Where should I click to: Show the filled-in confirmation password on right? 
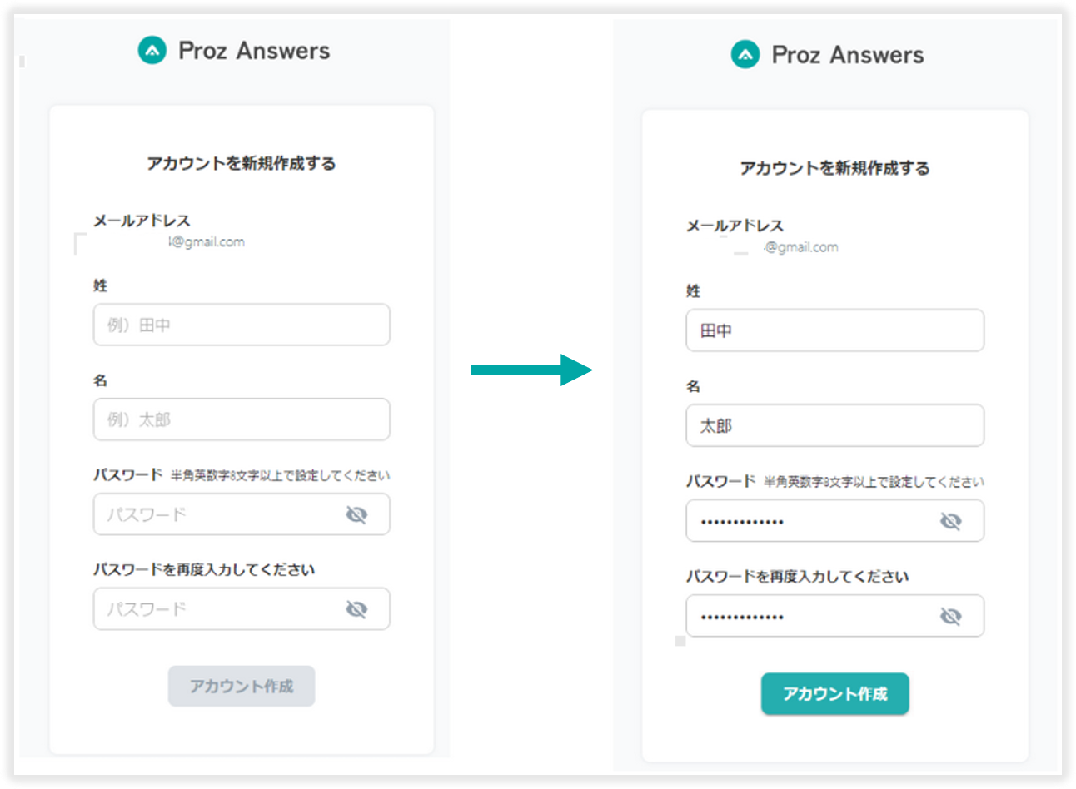(950, 616)
